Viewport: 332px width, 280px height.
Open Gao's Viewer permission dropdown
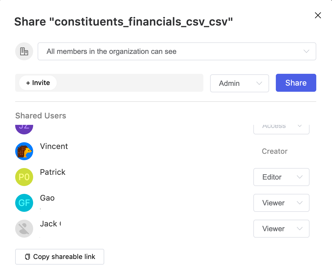click(281, 203)
